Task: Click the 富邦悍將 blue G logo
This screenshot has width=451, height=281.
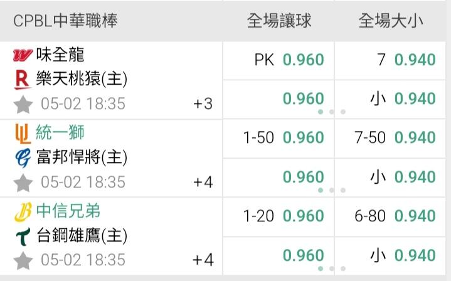Action: coord(23,157)
